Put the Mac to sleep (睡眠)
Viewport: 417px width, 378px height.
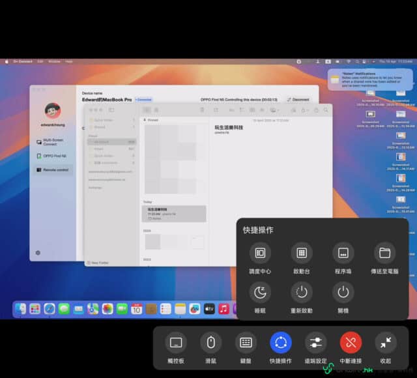pos(260,293)
